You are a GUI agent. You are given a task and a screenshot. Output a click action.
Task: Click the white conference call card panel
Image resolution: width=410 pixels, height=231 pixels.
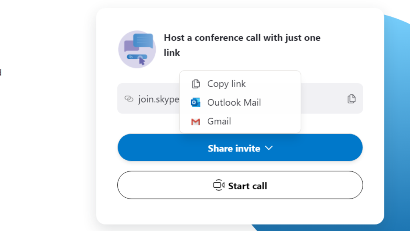click(x=240, y=208)
